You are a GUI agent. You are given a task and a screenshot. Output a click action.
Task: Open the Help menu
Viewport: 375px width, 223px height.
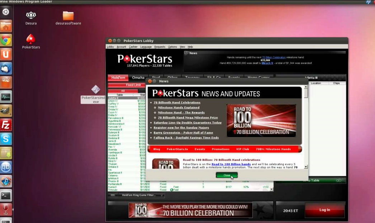coord(190,47)
